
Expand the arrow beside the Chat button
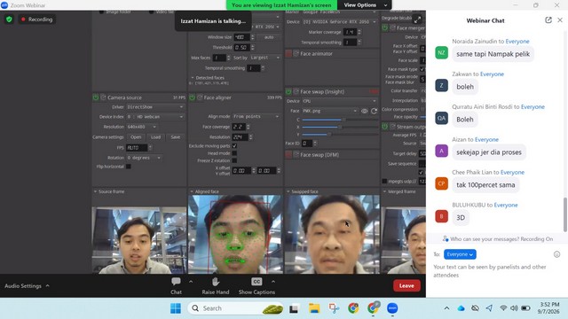point(191,282)
